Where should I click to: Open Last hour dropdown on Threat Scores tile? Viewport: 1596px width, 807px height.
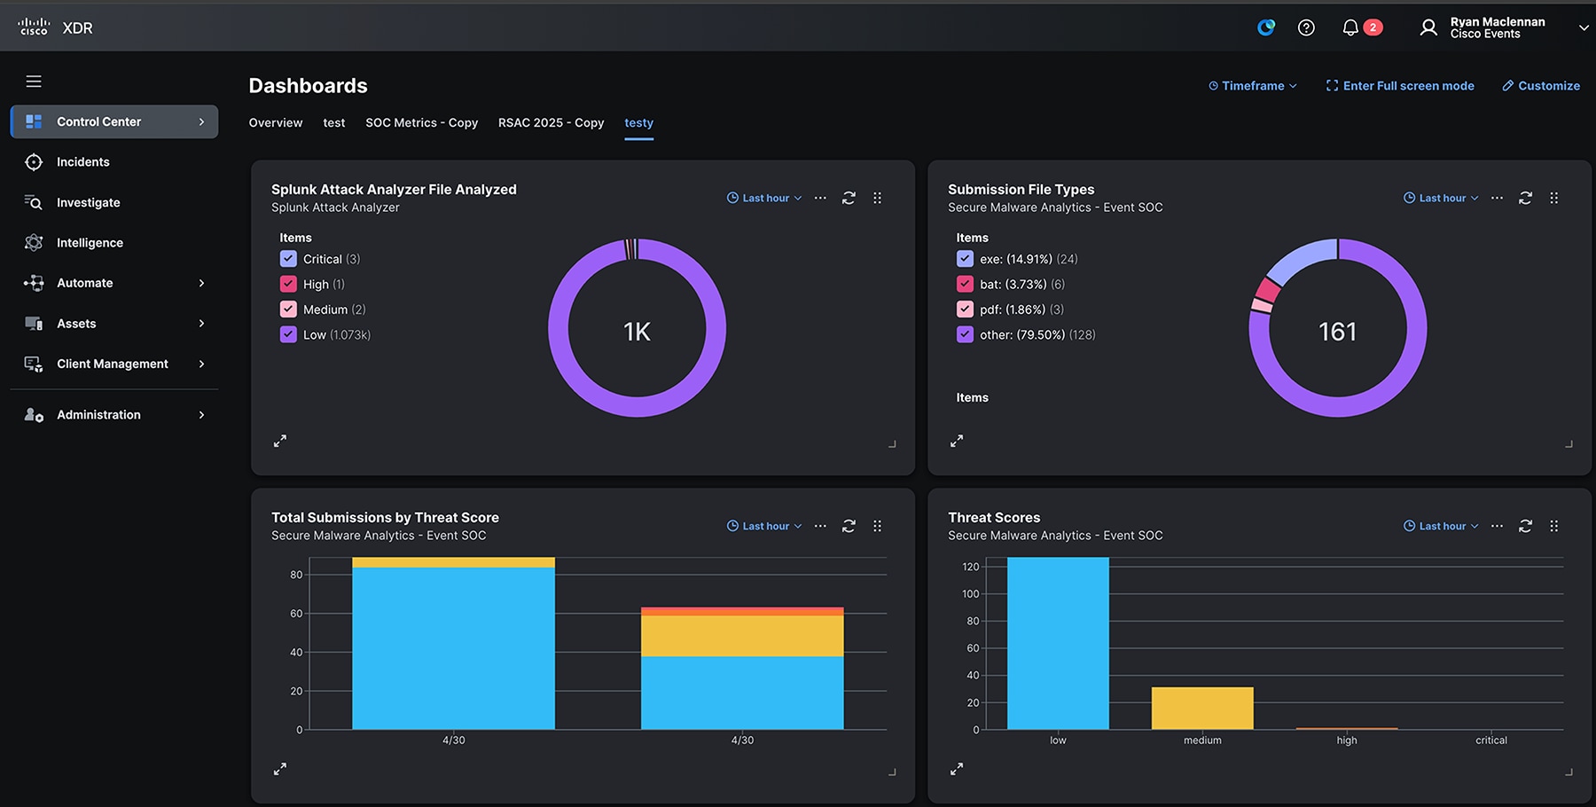point(1441,526)
